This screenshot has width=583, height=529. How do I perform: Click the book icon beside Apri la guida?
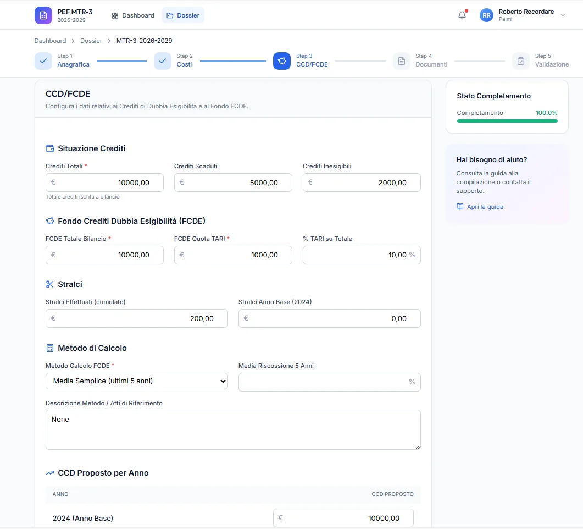[x=460, y=206]
